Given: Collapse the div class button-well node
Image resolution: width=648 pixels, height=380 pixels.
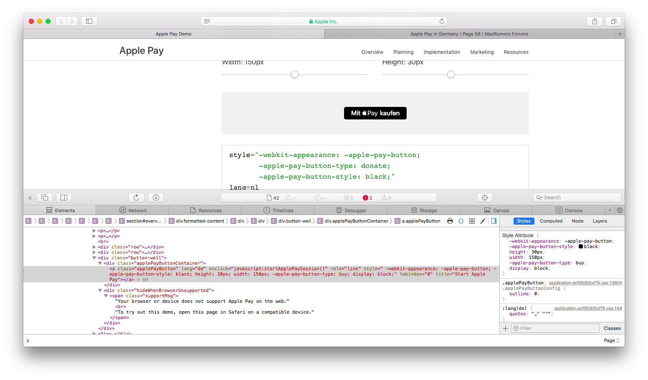Looking at the screenshot, I should tap(94, 258).
